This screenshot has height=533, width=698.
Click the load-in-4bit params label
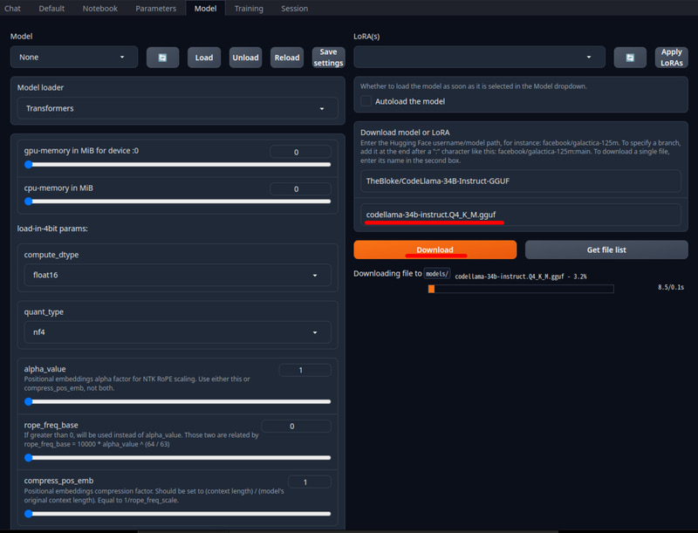[x=52, y=229]
